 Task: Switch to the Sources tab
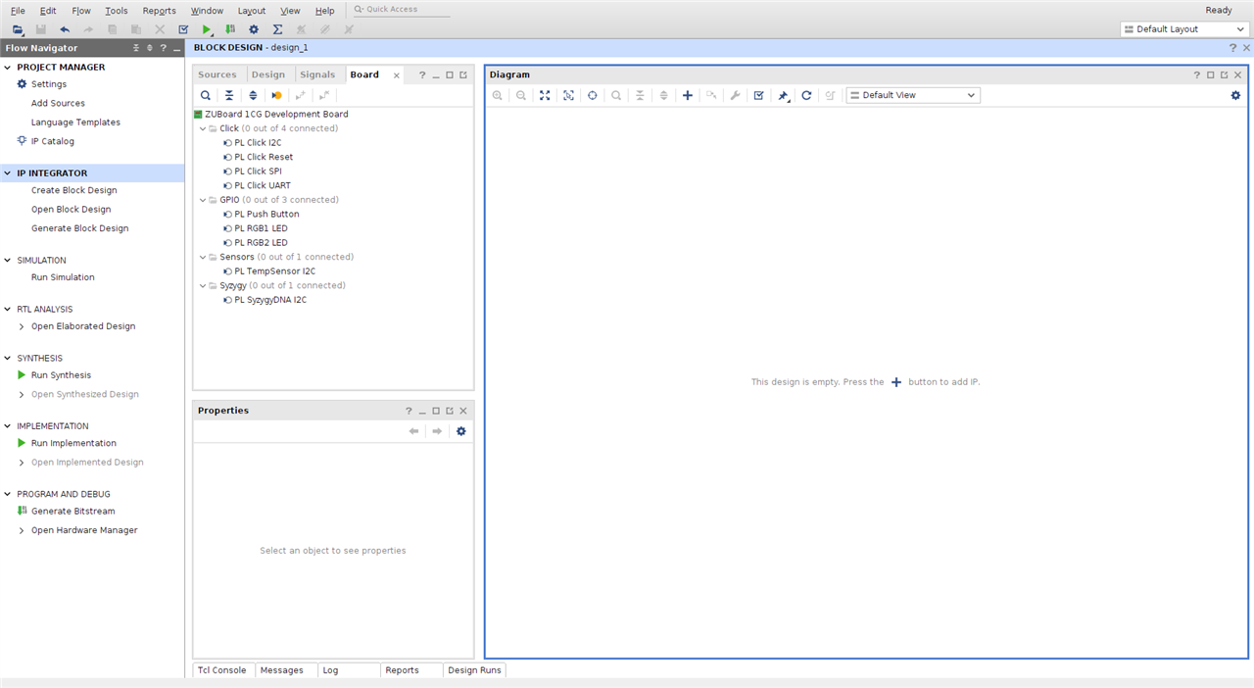pyautogui.click(x=217, y=74)
